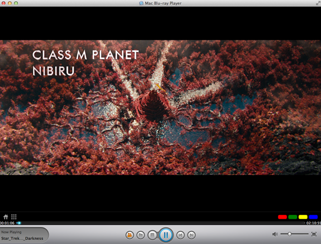Adjust the volume slider
Viewport: 321px width, 244px height.
pyautogui.click(x=294, y=234)
